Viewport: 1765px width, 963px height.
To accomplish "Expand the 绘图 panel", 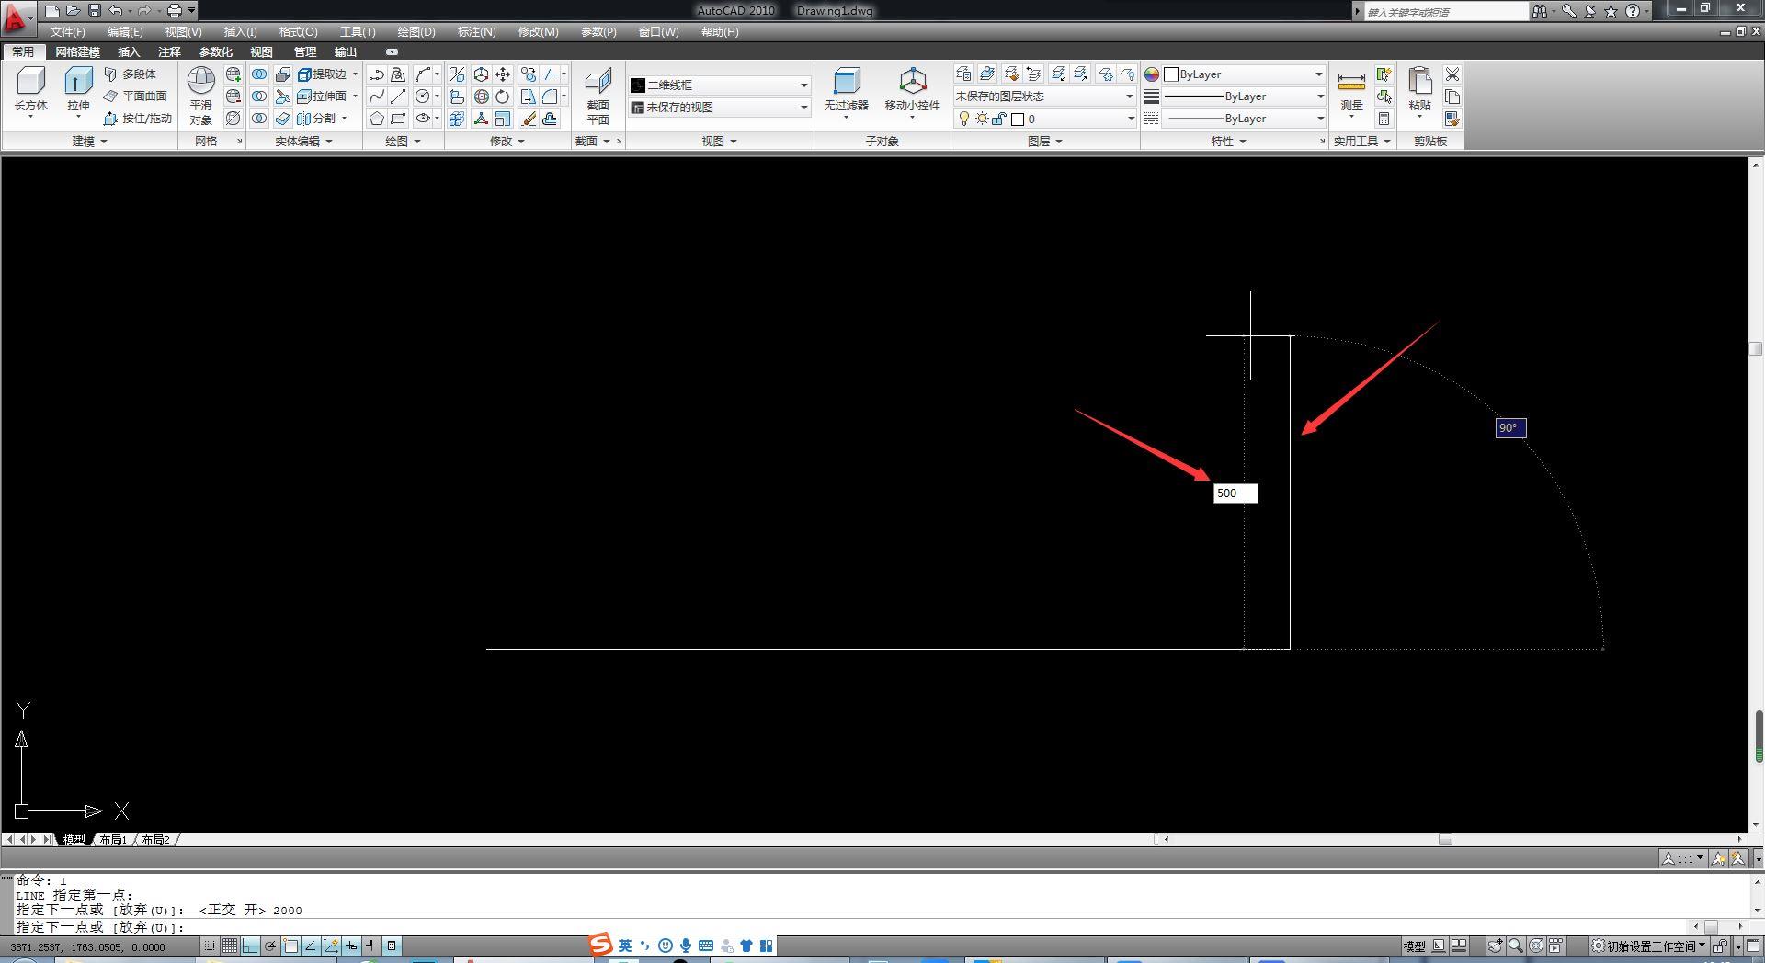I will pyautogui.click(x=403, y=141).
